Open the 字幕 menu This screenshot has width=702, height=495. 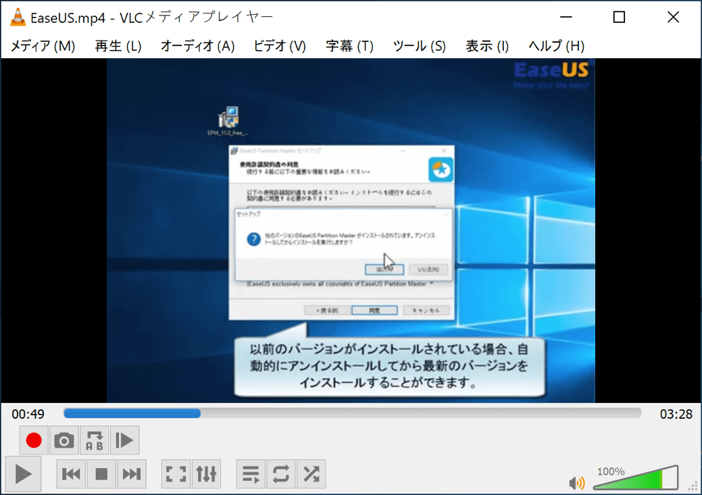point(349,47)
